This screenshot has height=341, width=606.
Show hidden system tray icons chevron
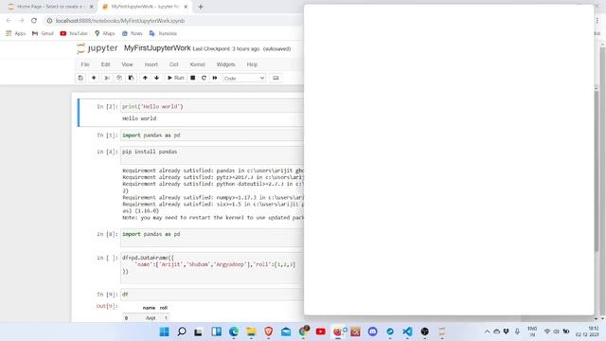pos(487,332)
